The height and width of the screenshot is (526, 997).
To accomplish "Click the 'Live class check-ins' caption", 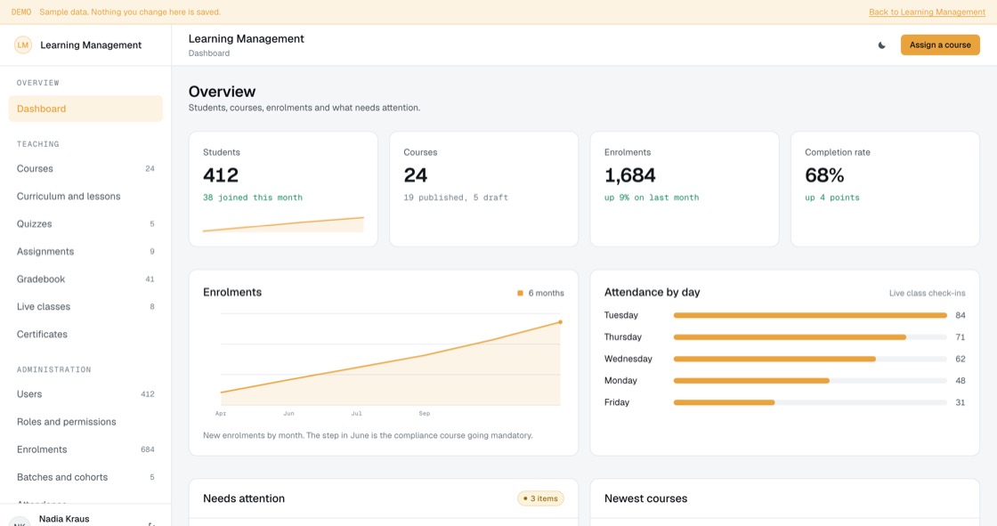I will click(x=927, y=293).
